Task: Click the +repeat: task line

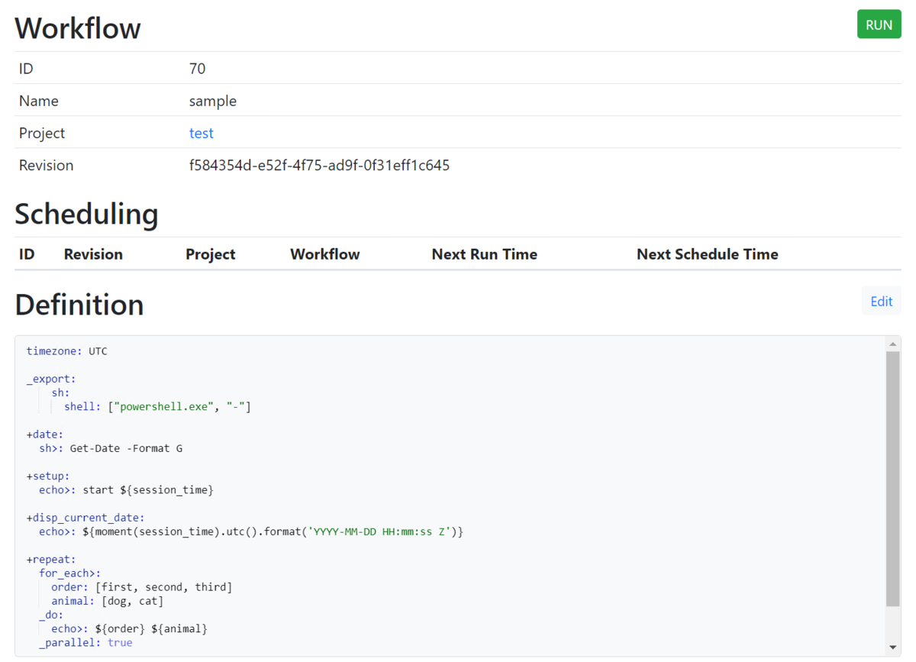Action: [x=51, y=559]
